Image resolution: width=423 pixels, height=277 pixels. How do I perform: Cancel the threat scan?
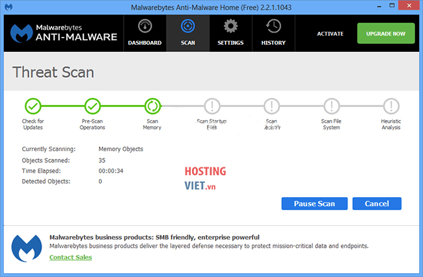click(377, 204)
